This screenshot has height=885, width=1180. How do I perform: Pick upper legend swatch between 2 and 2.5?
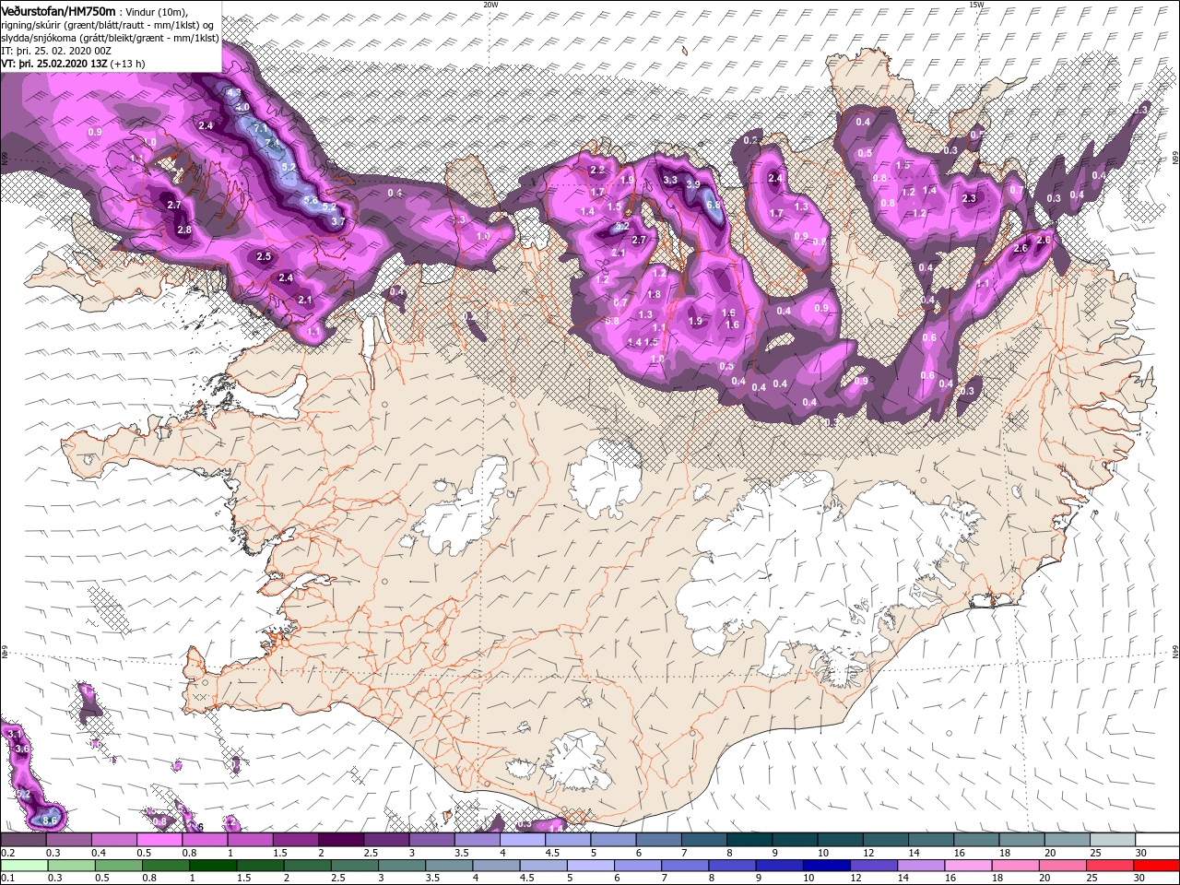(x=339, y=840)
